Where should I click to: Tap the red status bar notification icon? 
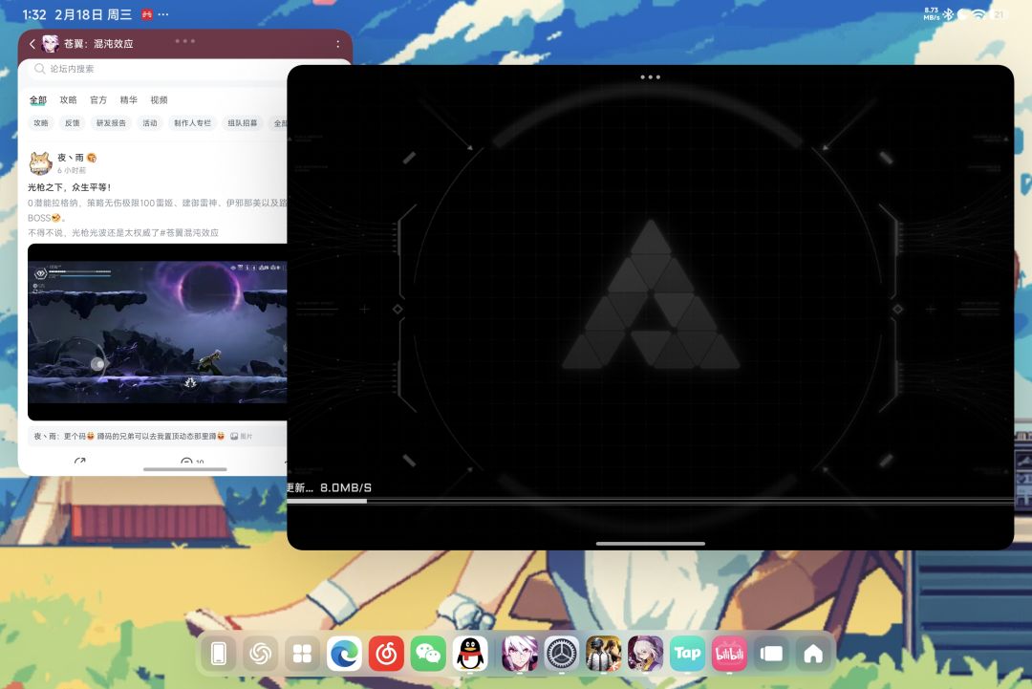[147, 14]
